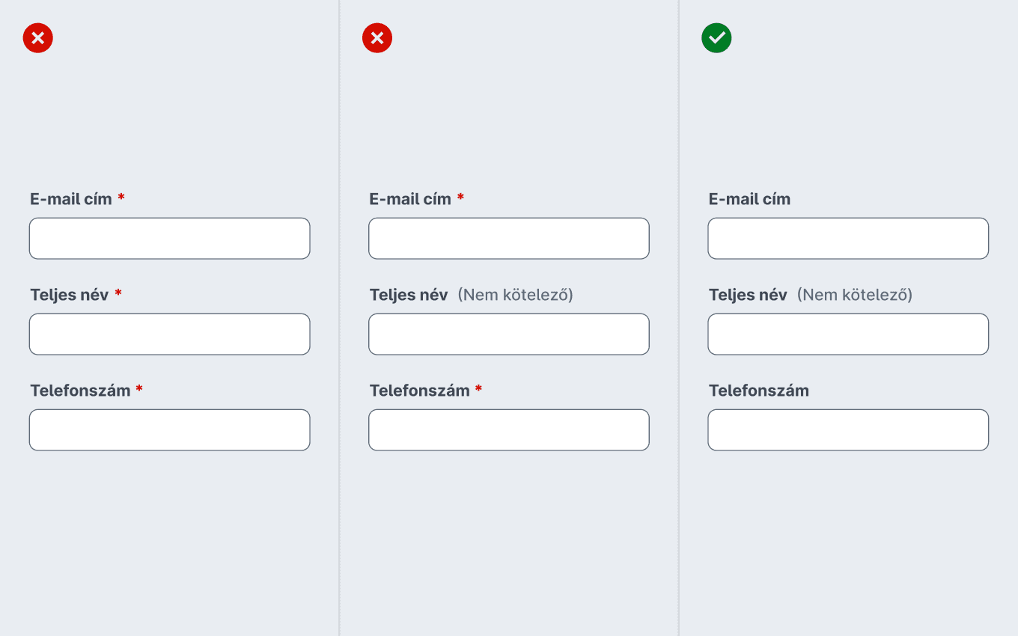The width and height of the screenshot is (1018, 636).
Task: Click the red X icon in the first panel
Action: [38, 38]
